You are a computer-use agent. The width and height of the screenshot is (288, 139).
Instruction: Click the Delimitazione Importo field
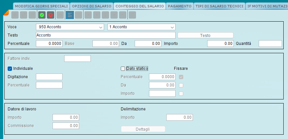point(180,117)
